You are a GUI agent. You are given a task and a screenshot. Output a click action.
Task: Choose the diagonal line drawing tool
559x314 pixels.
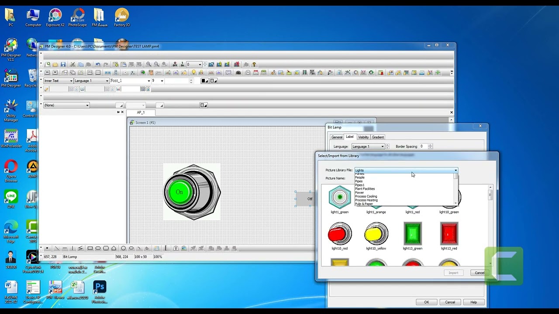(x=57, y=249)
